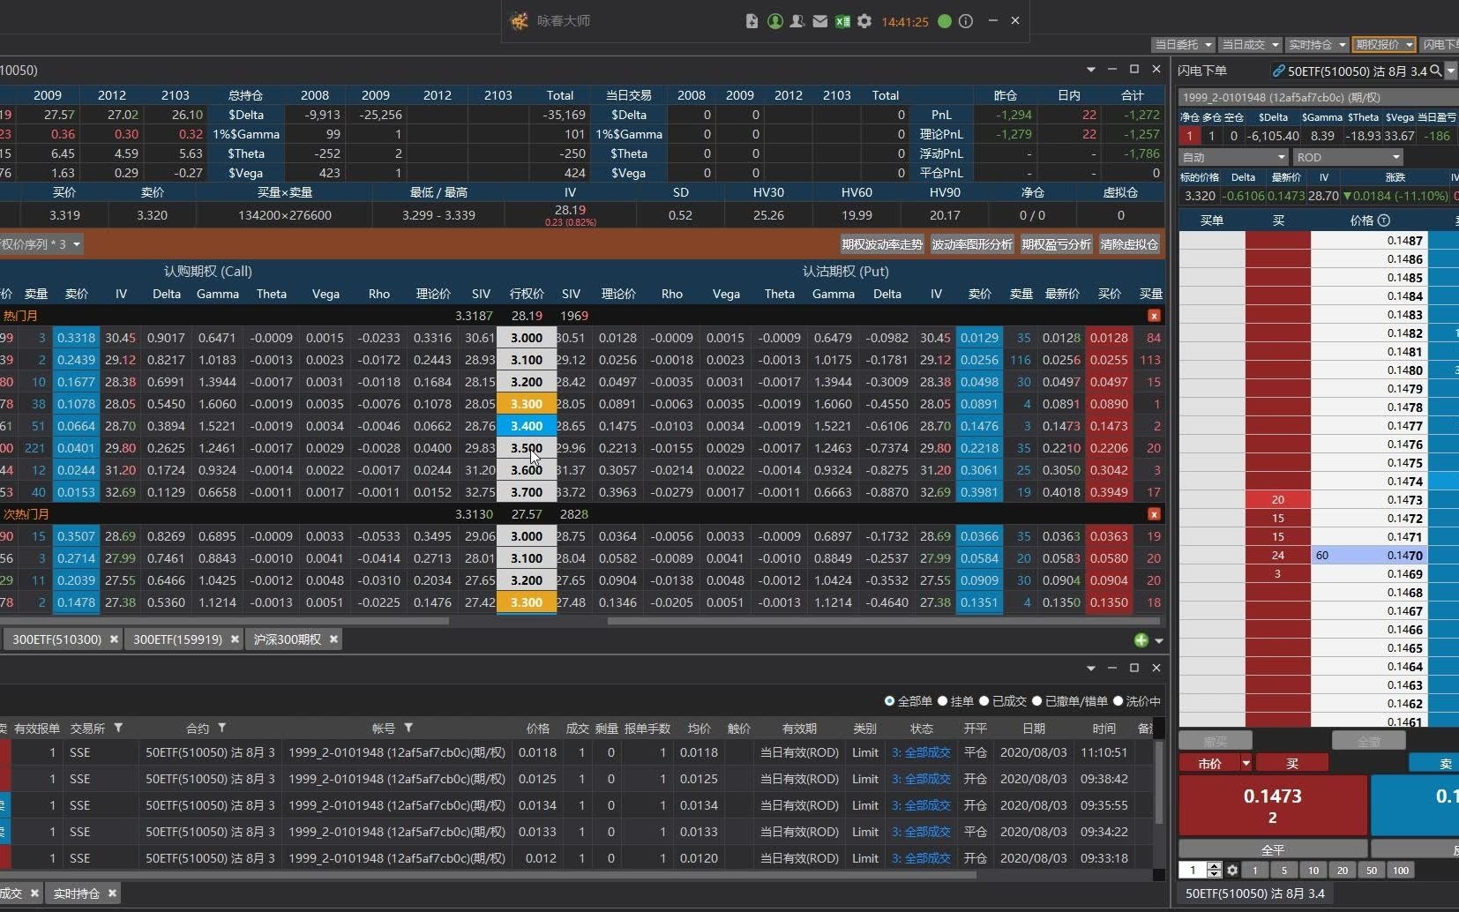Filter the 合约 column
Screen dimensions: 1459x912
click(222, 728)
